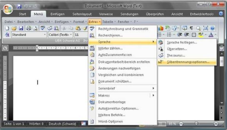Click the insert chart icon
227x130 pixels.
pos(161,28)
